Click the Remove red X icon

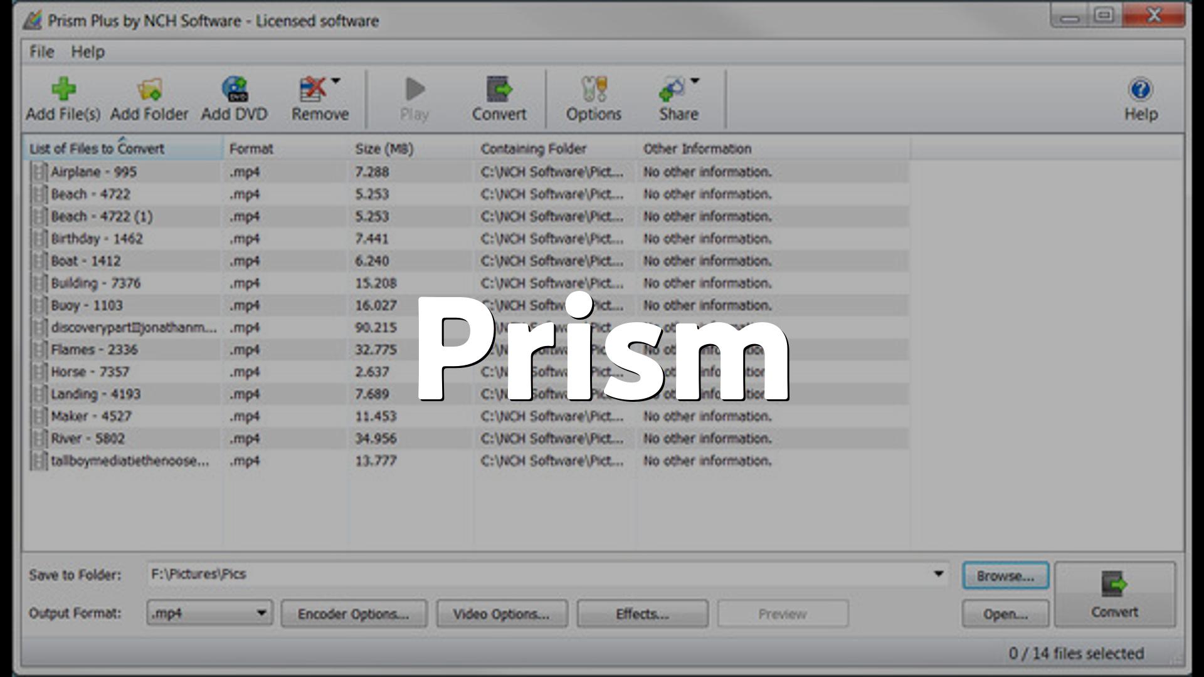pos(313,89)
